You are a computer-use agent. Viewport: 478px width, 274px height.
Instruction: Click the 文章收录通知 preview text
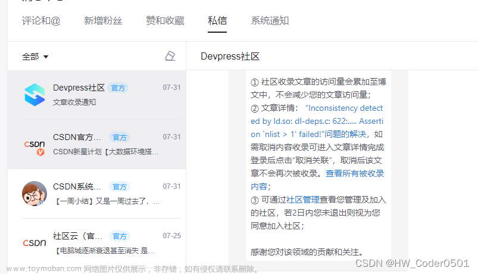click(x=74, y=102)
